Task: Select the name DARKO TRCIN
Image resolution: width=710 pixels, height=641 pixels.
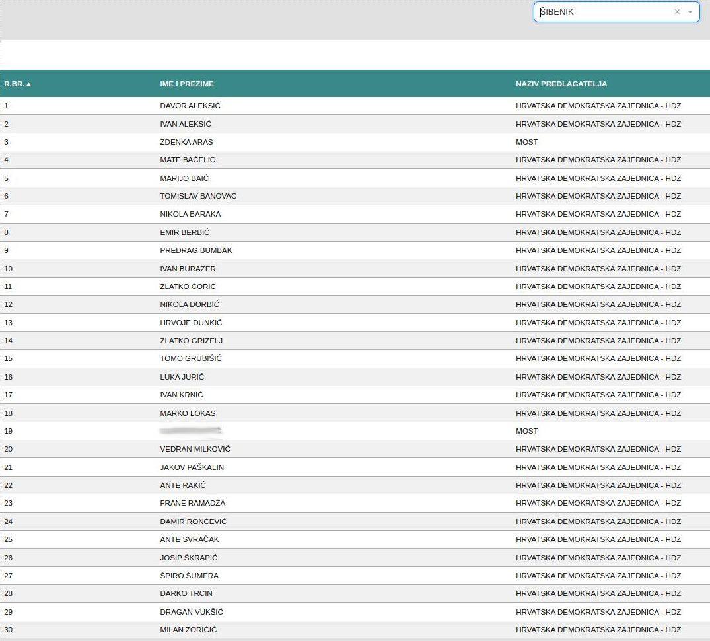Action: [x=186, y=593]
